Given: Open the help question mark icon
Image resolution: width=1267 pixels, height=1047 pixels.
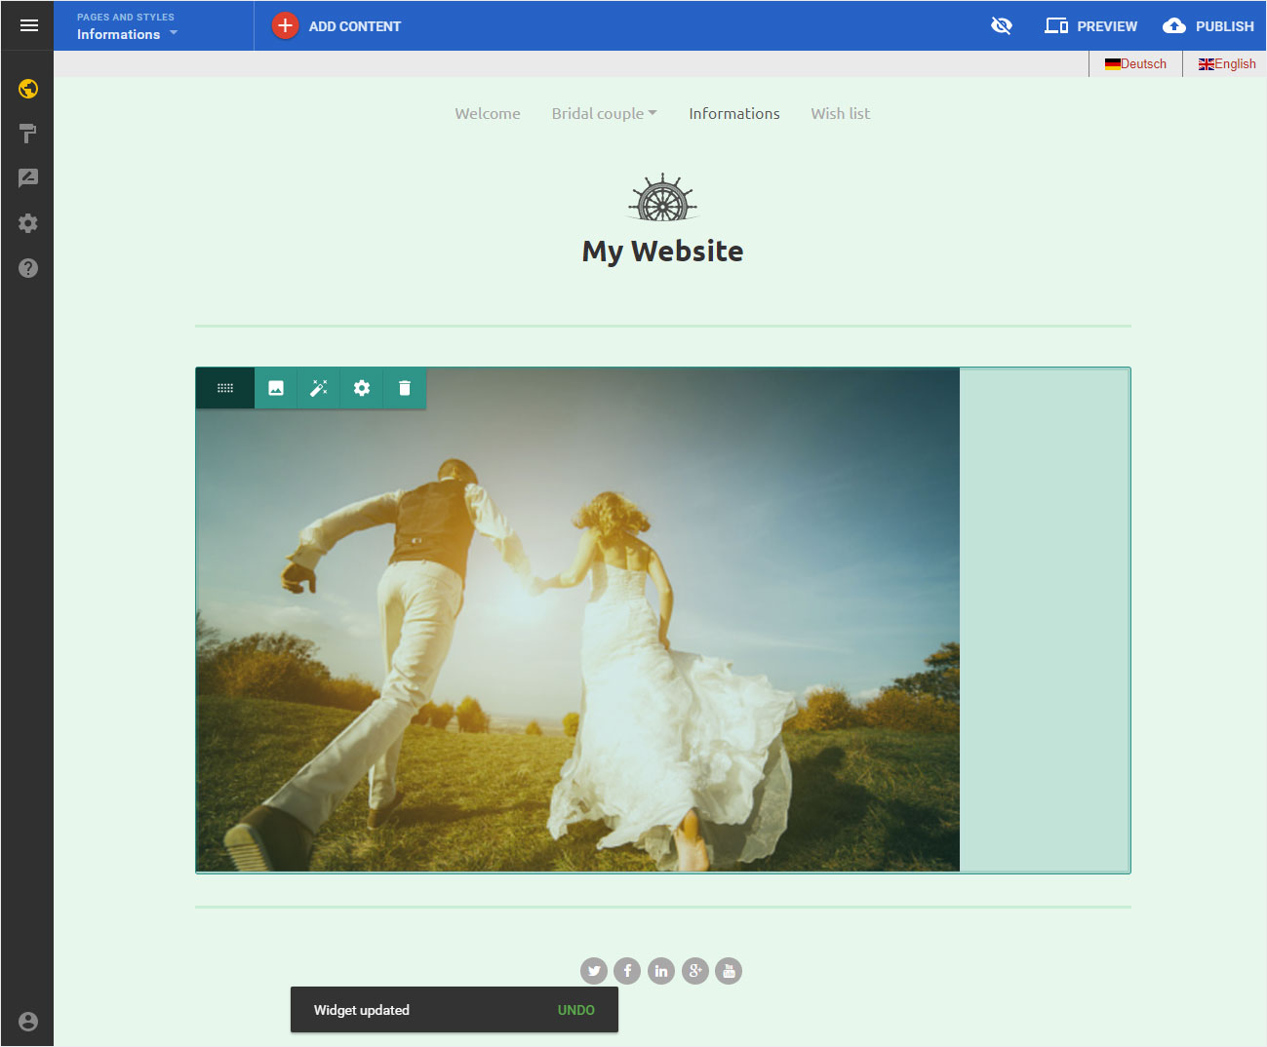Looking at the screenshot, I should coord(28,268).
